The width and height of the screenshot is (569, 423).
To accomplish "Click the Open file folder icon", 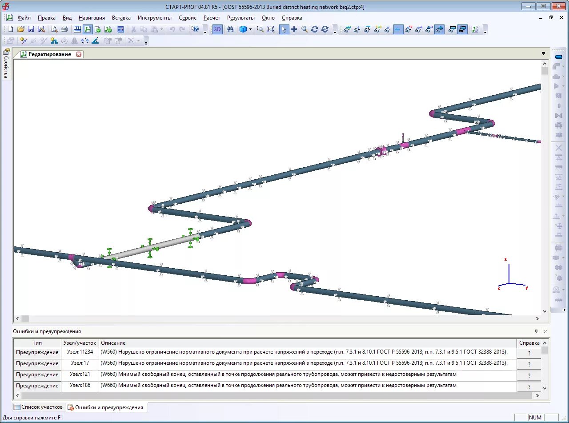I will pyautogui.click(x=20, y=29).
